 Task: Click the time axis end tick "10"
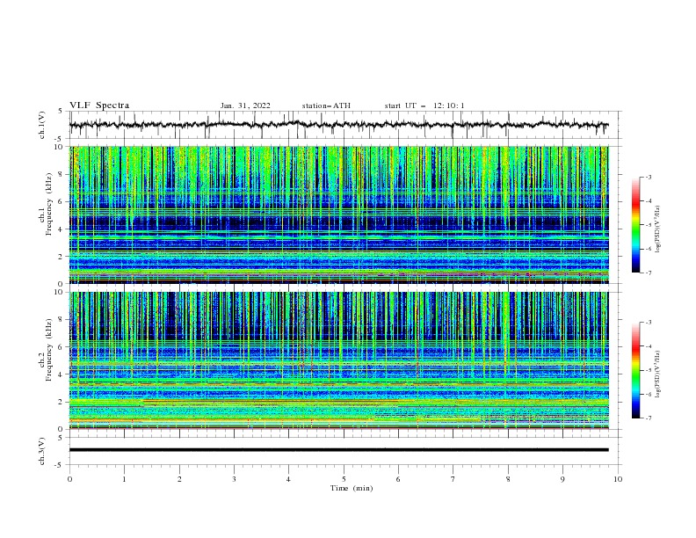pyautogui.click(x=618, y=479)
